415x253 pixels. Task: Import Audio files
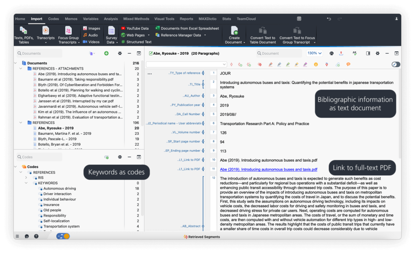pyautogui.click(x=90, y=35)
